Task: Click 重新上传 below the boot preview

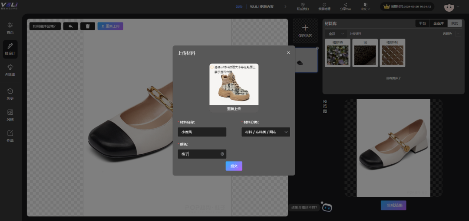Action: (x=234, y=109)
